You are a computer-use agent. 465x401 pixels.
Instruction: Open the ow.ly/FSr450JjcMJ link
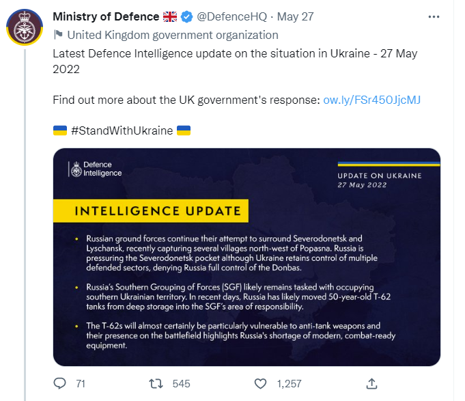[371, 100]
